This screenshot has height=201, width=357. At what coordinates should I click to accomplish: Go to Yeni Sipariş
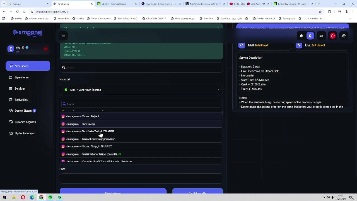(x=28, y=66)
